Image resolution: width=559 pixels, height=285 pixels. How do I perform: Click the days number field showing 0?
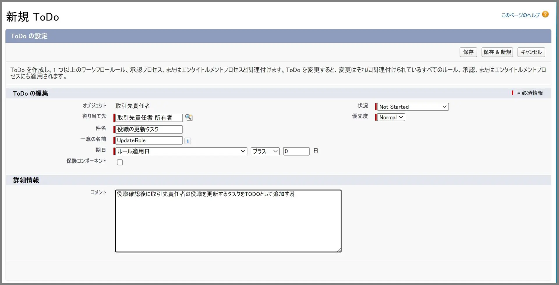pos(296,151)
